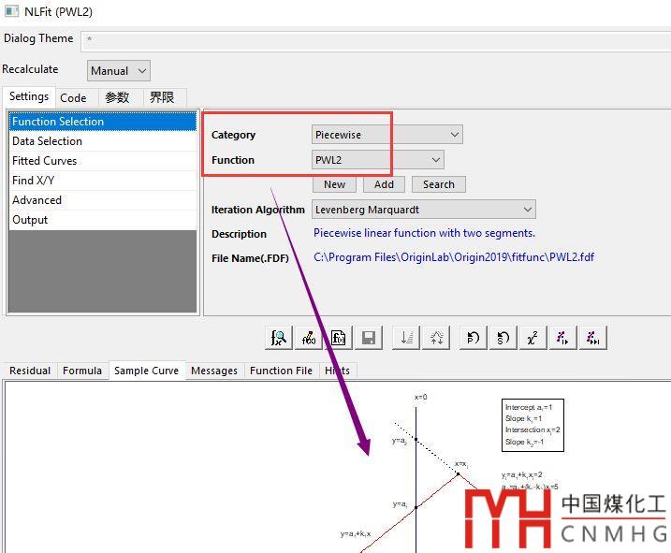This screenshot has height=553, width=671.
Task: Open the Sample Curve tab
Action: coord(146,371)
